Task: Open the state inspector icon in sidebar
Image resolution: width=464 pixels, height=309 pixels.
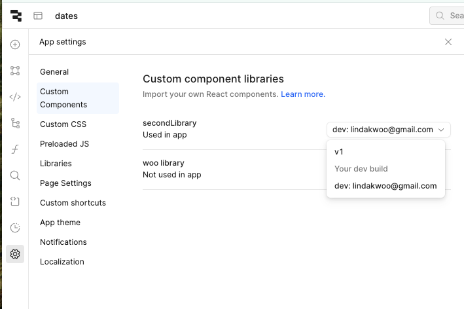Action: [15, 202]
